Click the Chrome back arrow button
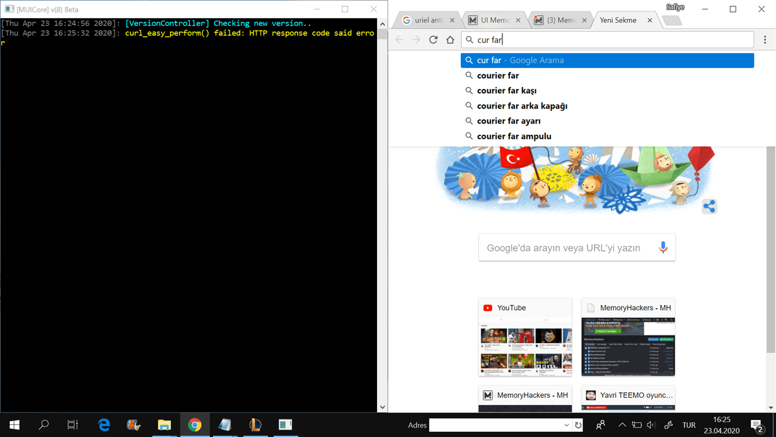The width and height of the screenshot is (776, 437). 399,40
